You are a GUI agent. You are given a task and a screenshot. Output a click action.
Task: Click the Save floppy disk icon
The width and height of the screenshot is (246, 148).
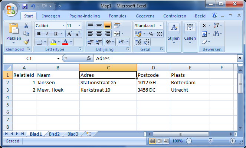(25, 6)
